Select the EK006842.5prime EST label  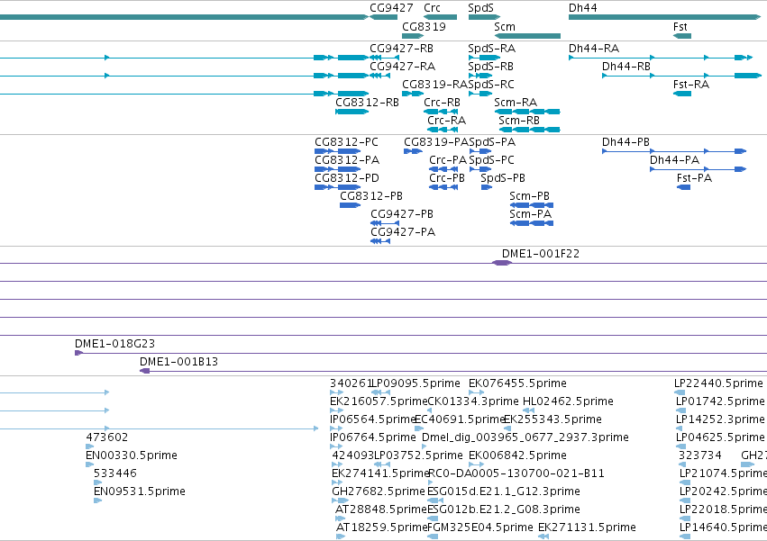coord(517,455)
